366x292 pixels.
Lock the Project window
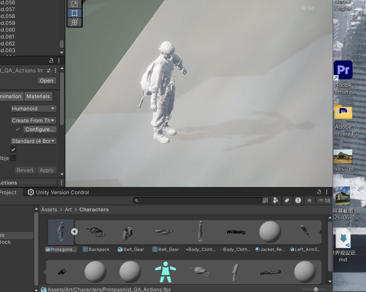[x=319, y=192]
